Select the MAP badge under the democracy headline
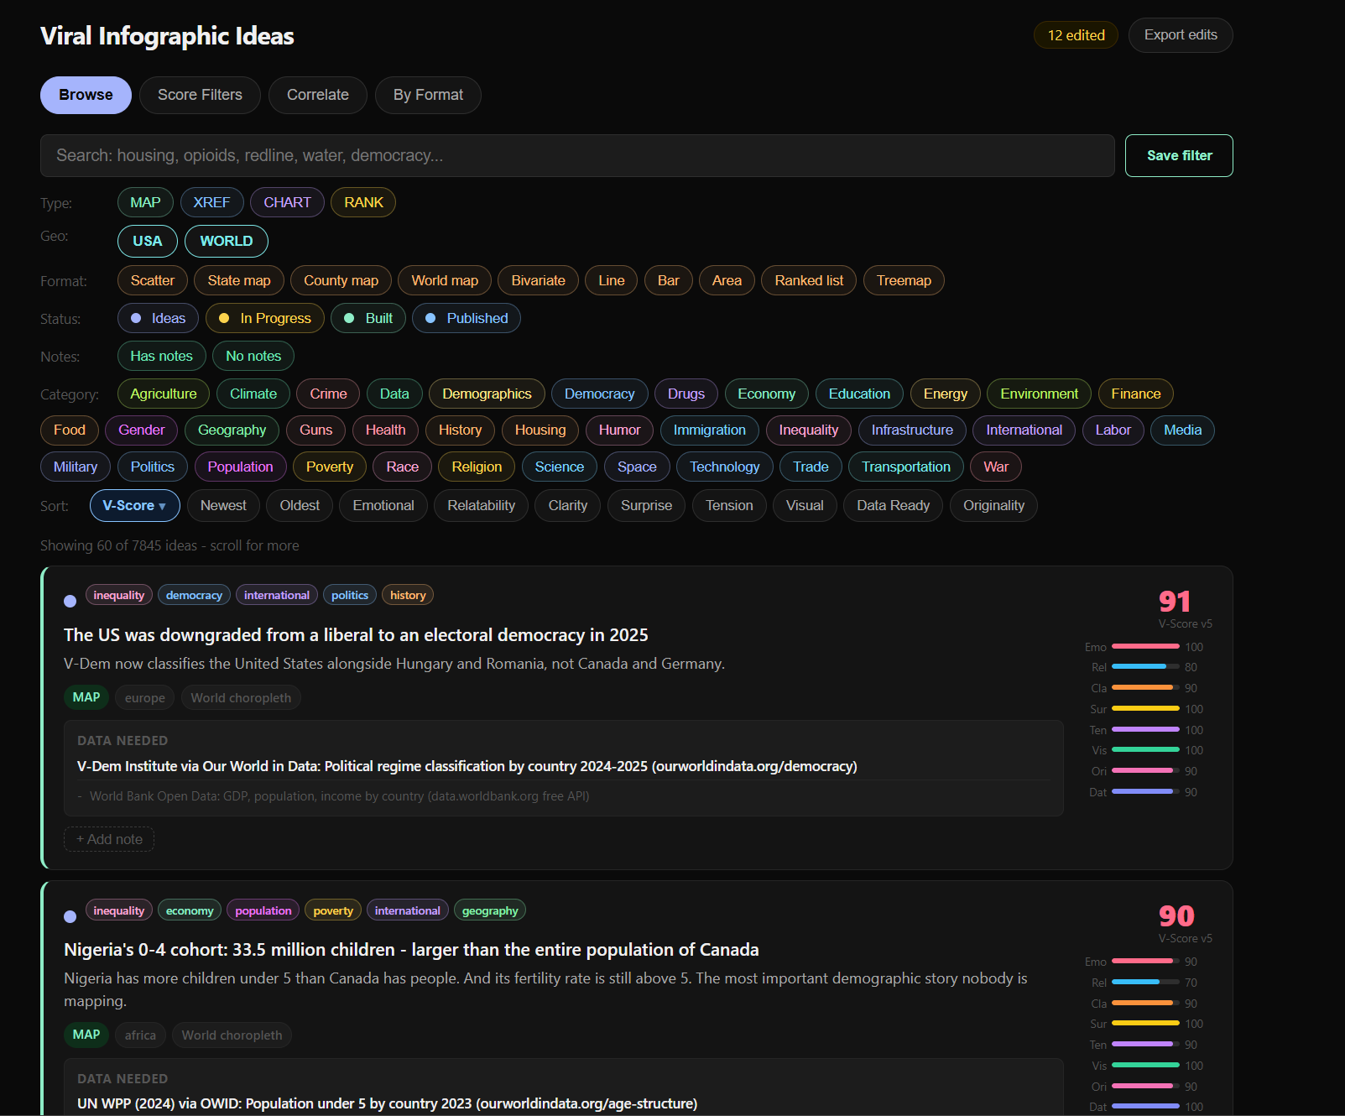 pyautogui.click(x=86, y=697)
